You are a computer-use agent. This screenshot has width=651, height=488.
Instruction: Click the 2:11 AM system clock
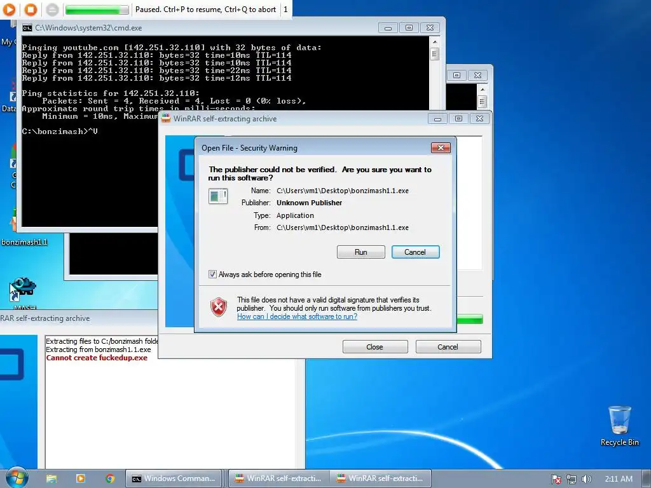pos(619,479)
